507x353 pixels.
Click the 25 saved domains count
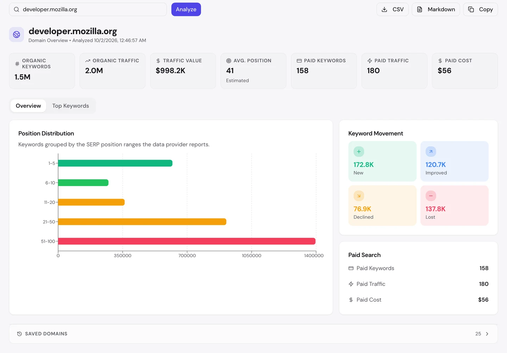pos(478,334)
